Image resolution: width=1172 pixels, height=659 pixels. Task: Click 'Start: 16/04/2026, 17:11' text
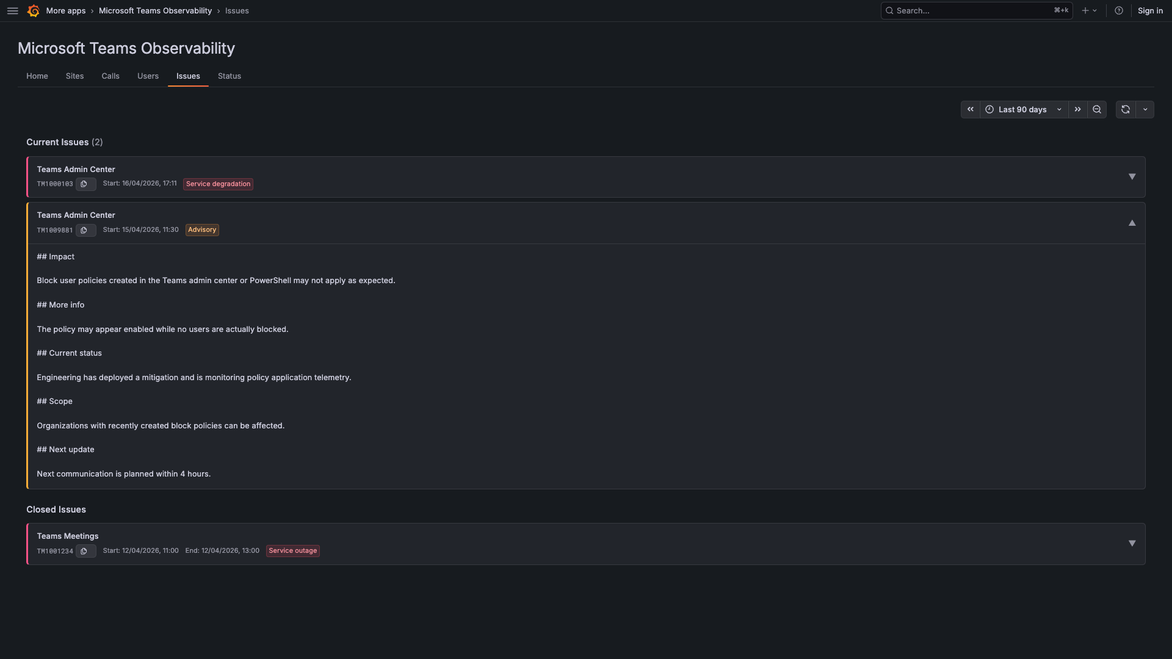pyautogui.click(x=140, y=183)
